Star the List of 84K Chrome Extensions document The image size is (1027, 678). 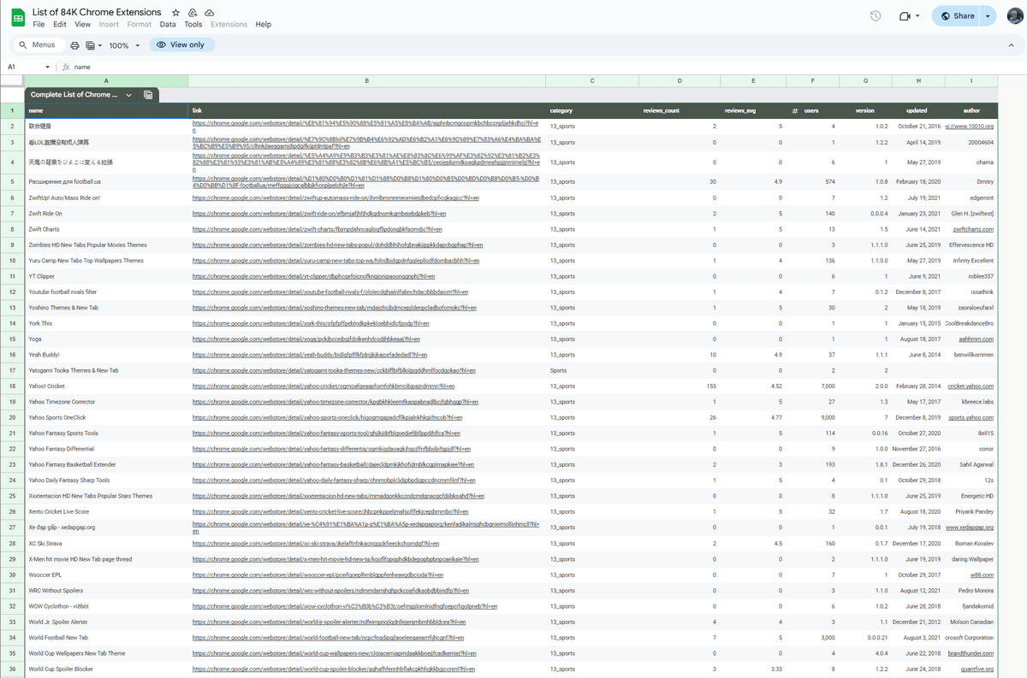pos(175,13)
